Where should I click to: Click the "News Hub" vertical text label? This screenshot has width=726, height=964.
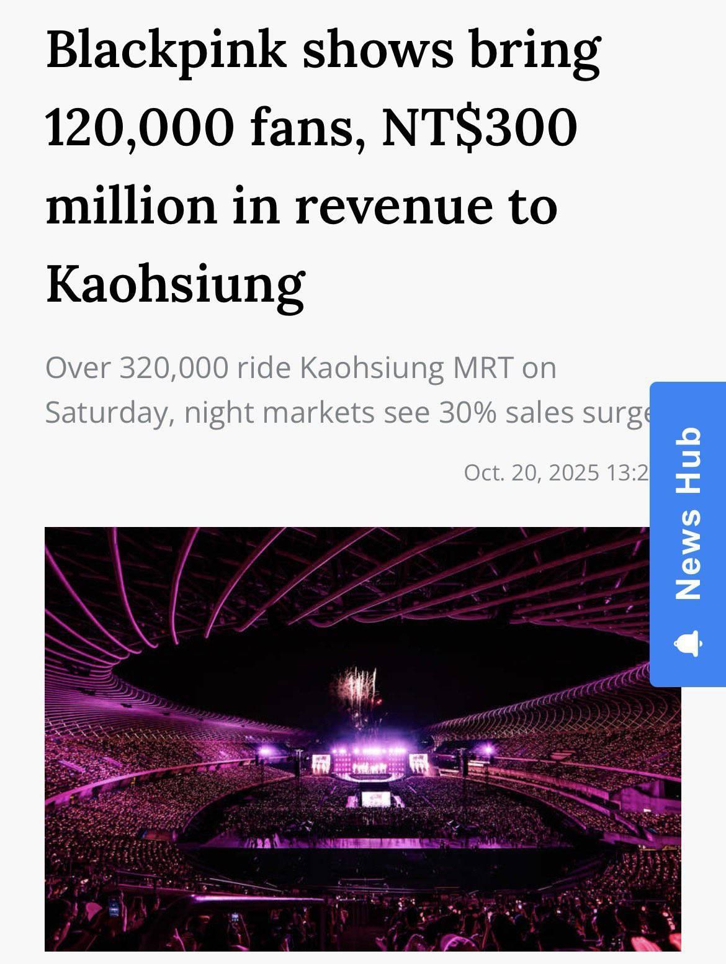click(688, 513)
